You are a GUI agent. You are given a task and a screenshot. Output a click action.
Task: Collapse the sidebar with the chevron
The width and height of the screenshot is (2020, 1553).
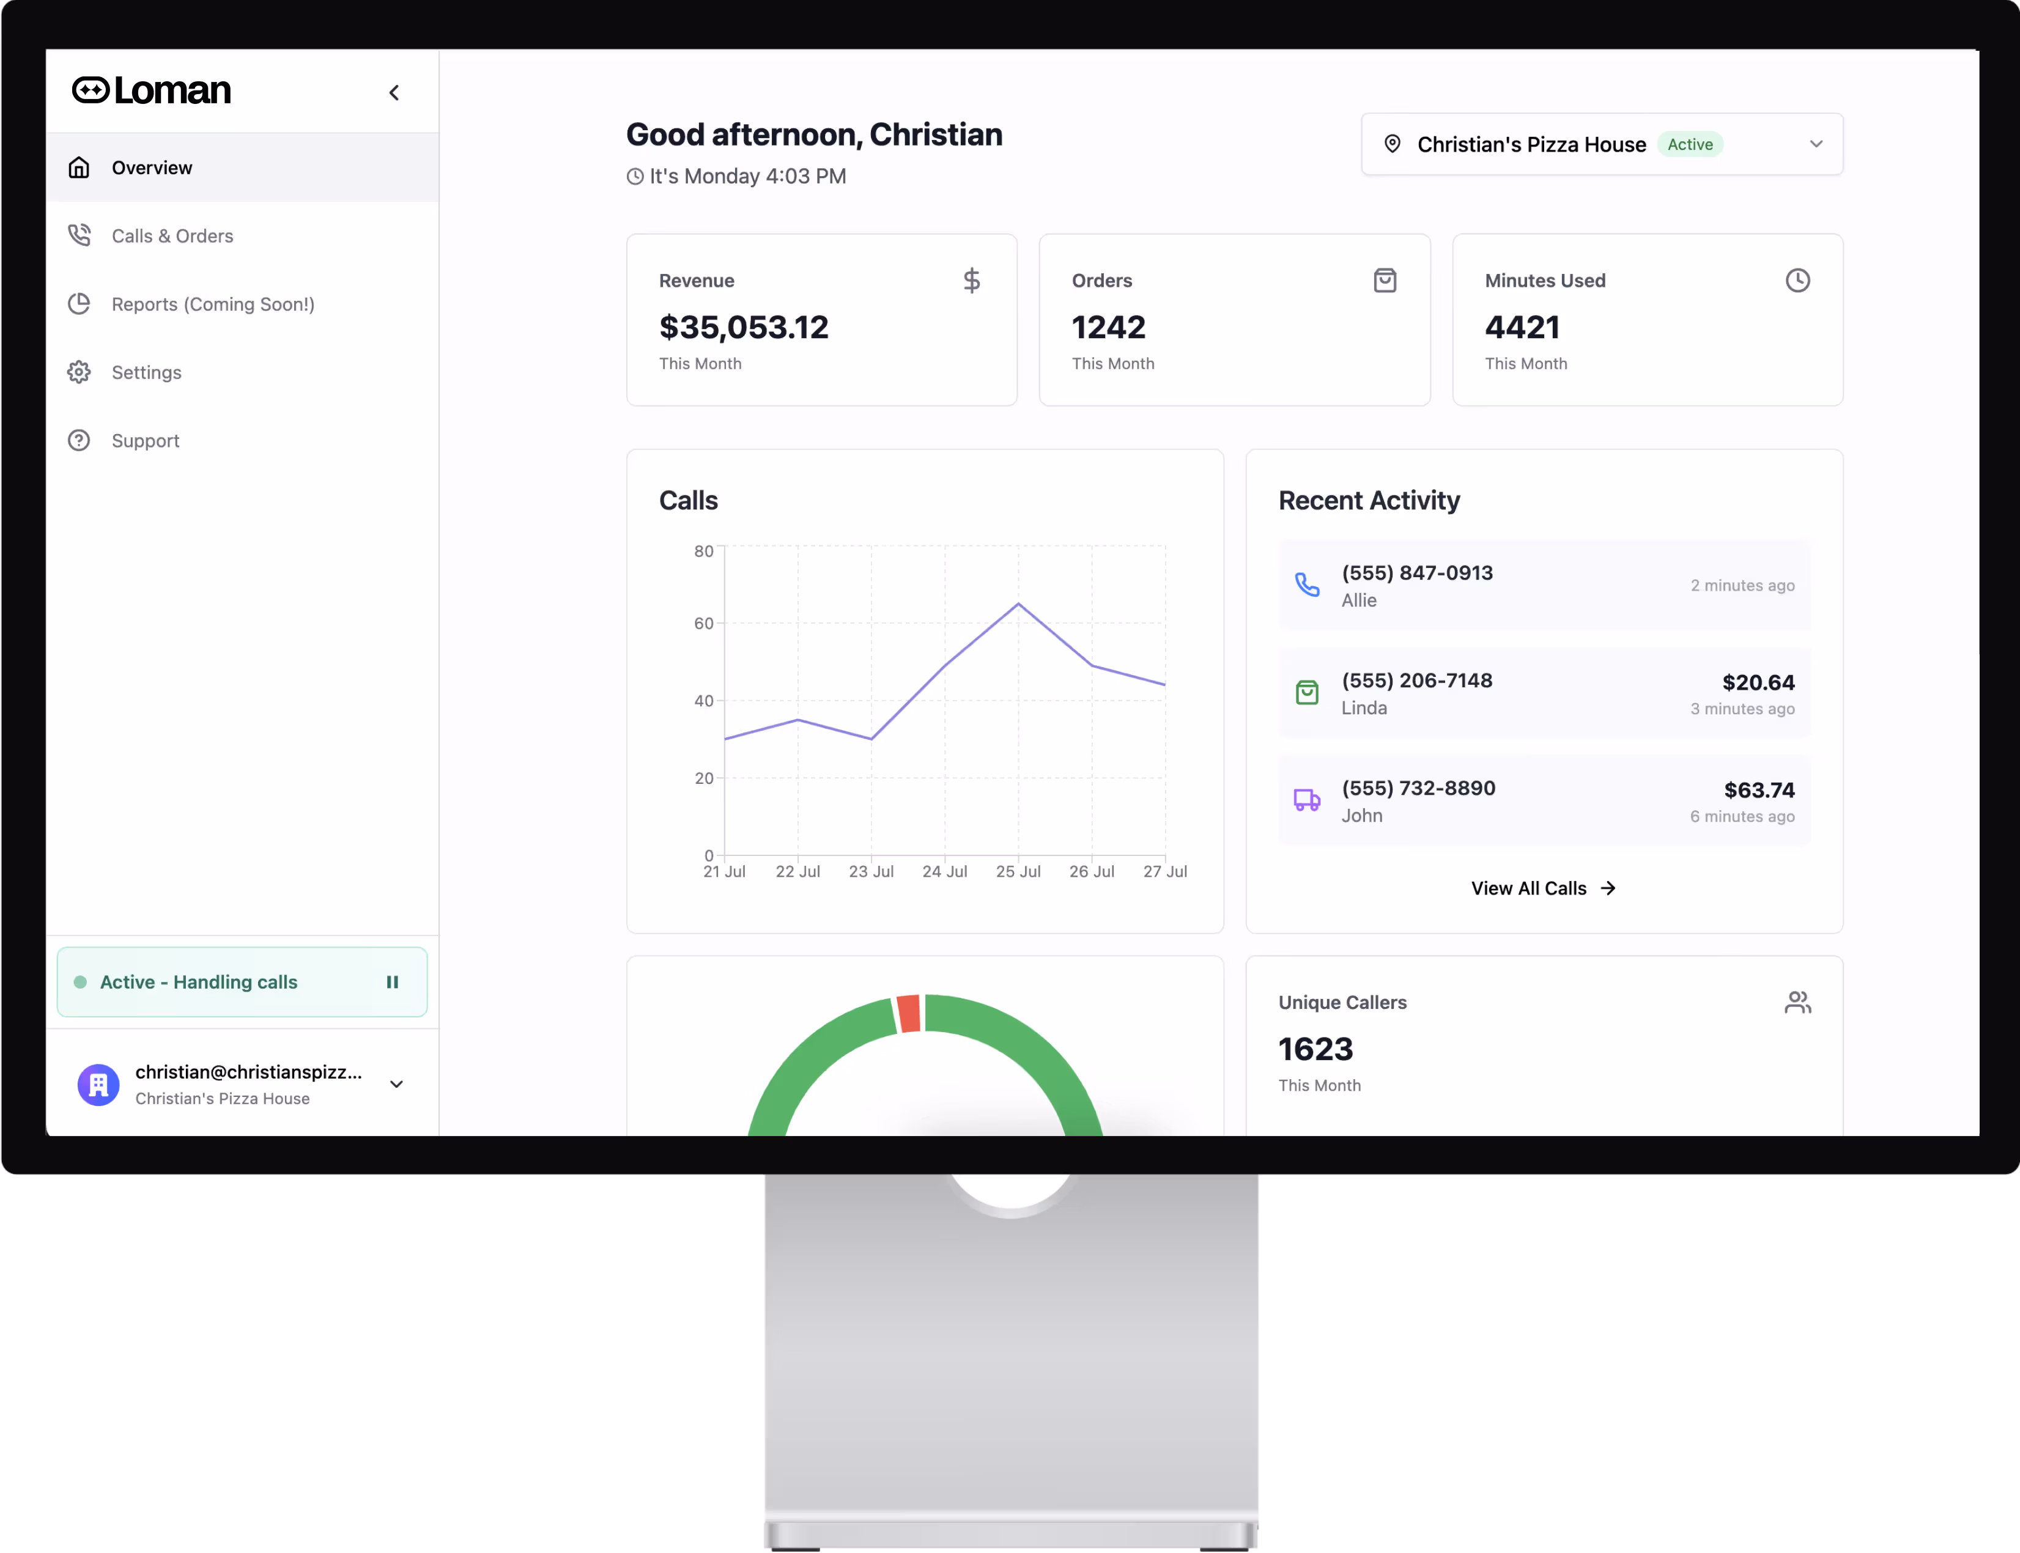point(394,92)
